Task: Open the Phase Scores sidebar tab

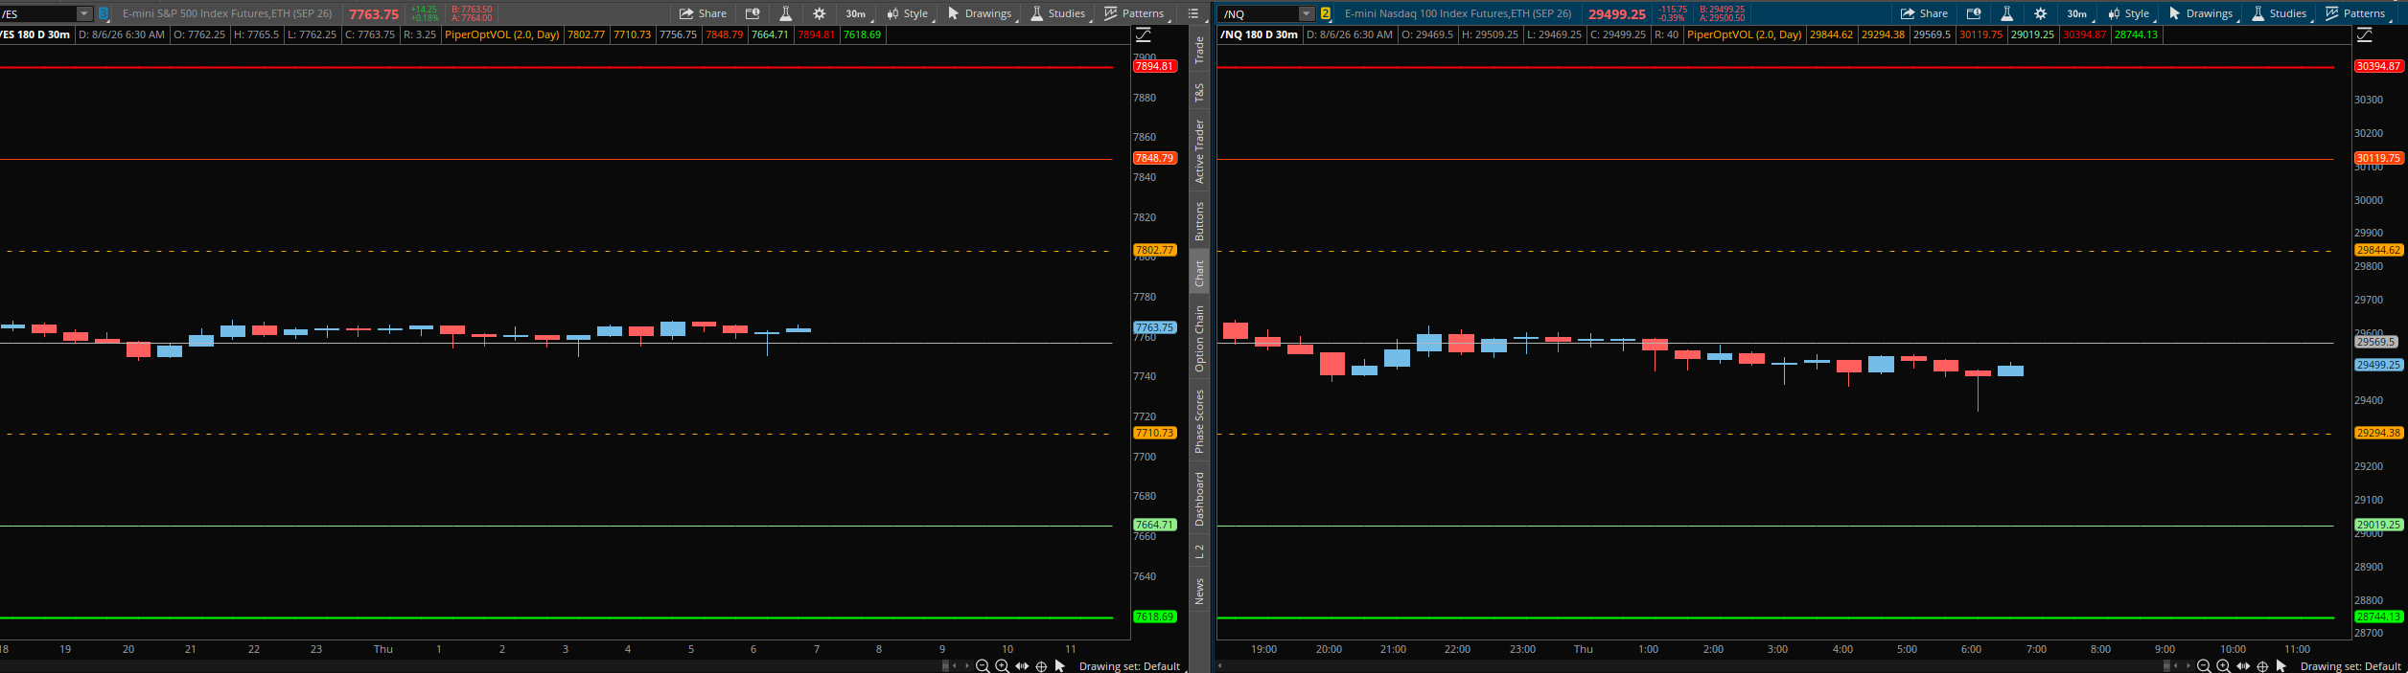Action: pyautogui.click(x=1199, y=421)
